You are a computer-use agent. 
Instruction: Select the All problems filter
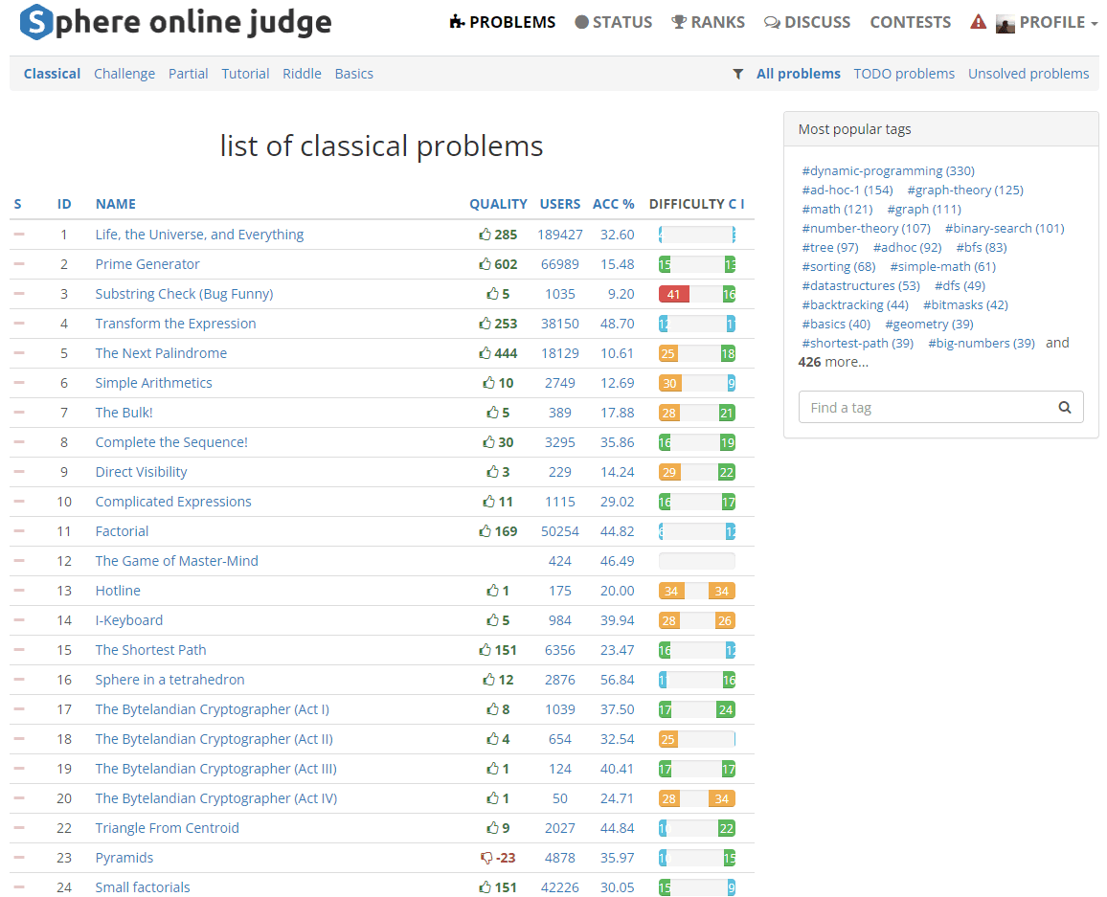pos(799,74)
